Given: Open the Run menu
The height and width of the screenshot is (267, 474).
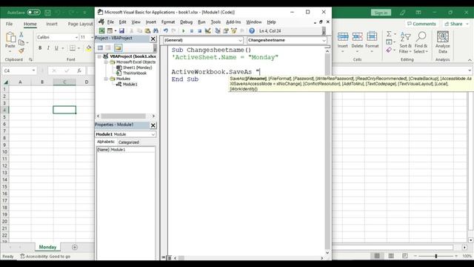Looking at the screenshot, I should tap(201, 22).
